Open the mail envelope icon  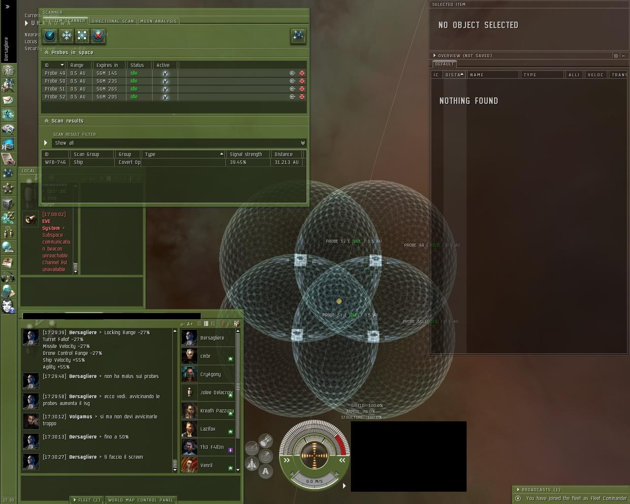pos(8,100)
